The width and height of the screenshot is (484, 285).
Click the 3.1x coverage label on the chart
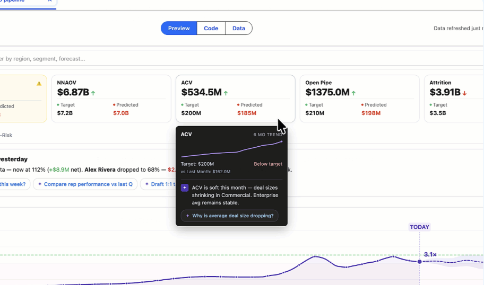click(x=430, y=254)
